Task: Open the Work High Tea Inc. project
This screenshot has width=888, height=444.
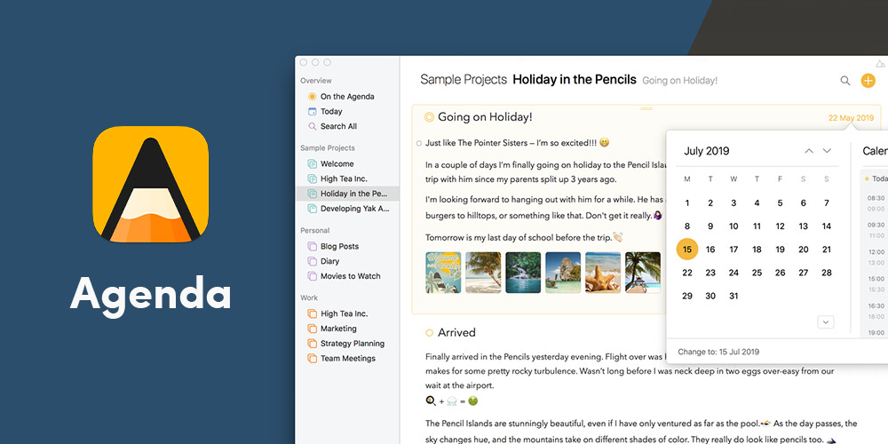Action: point(344,313)
